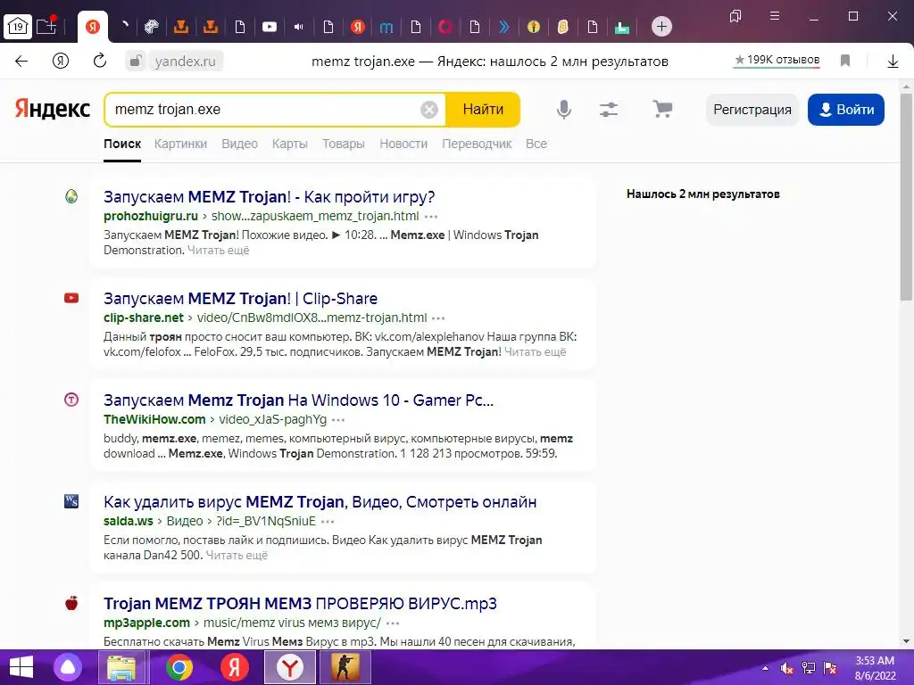Go back with the back arrow

pos(21,62)
